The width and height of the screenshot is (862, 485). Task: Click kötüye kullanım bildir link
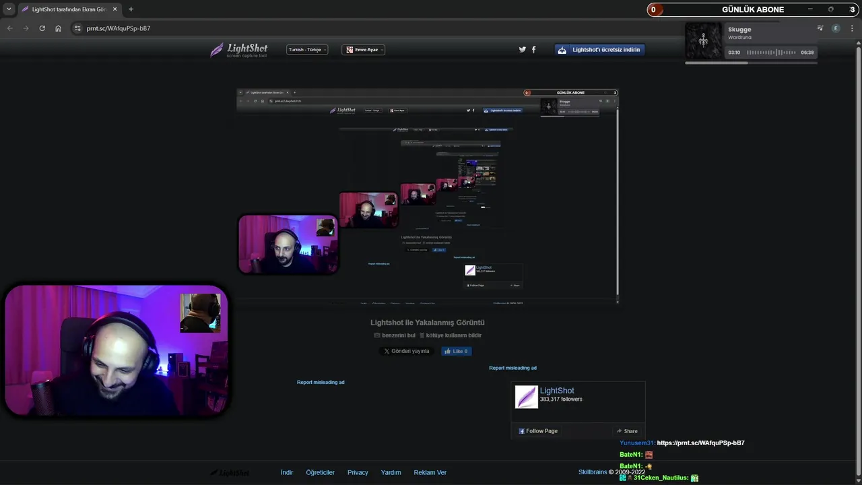pos(450,335)
